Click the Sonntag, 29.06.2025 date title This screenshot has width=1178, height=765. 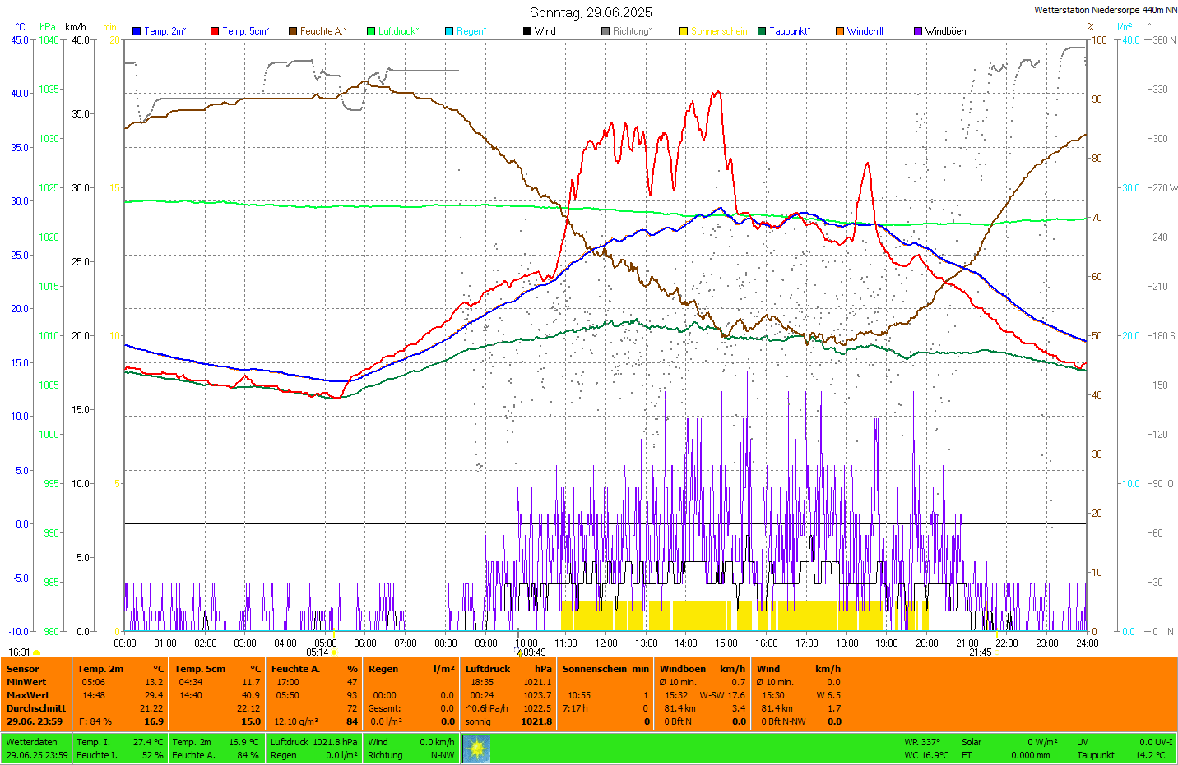click(591, 12)
